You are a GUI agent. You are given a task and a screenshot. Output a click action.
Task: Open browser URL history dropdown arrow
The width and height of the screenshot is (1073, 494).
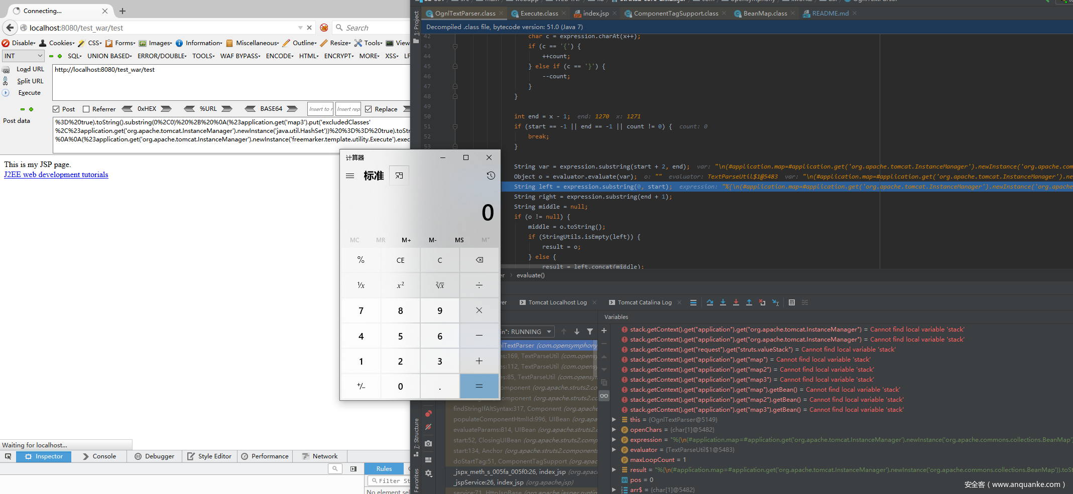pyautogui.click(x=300, y=28)
